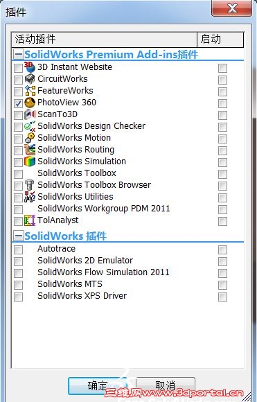Image resolution: width=257 pixels, height=402 pixels.
Task: Collapse the SolidWorks 插件 group
Action: [19, 236]
